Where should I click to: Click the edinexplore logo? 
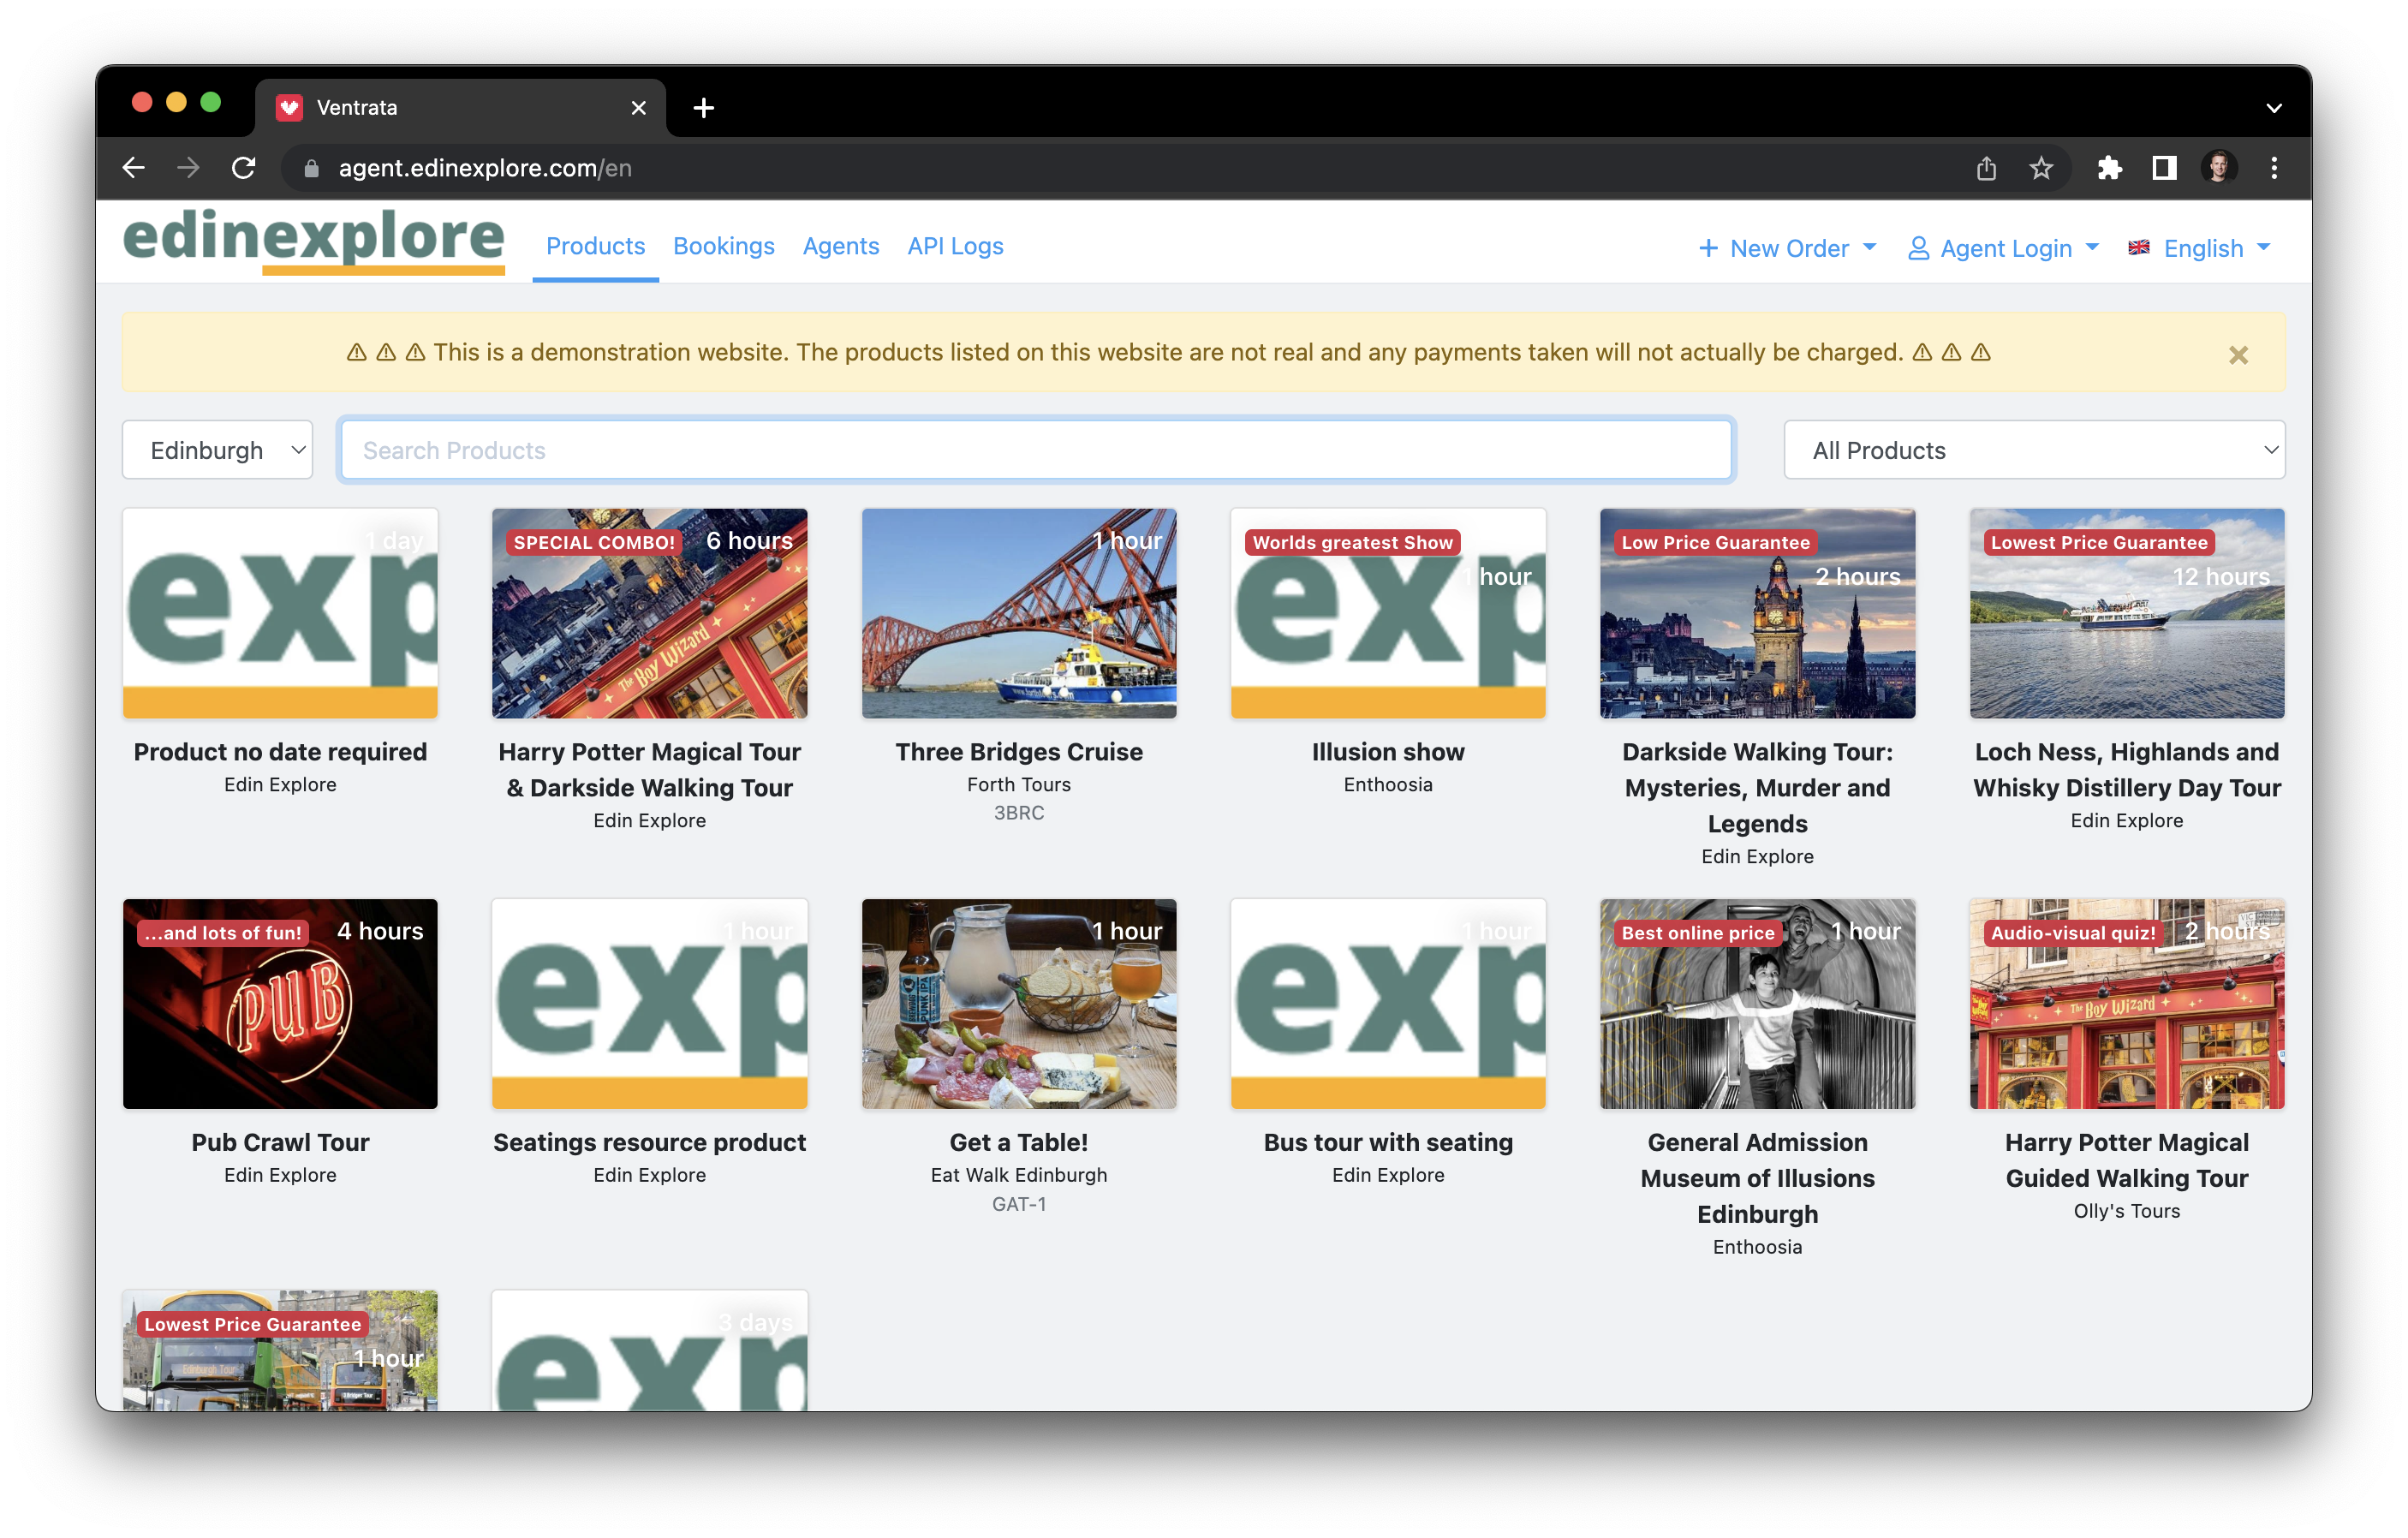pyautogui.click(x=314, y=240)
